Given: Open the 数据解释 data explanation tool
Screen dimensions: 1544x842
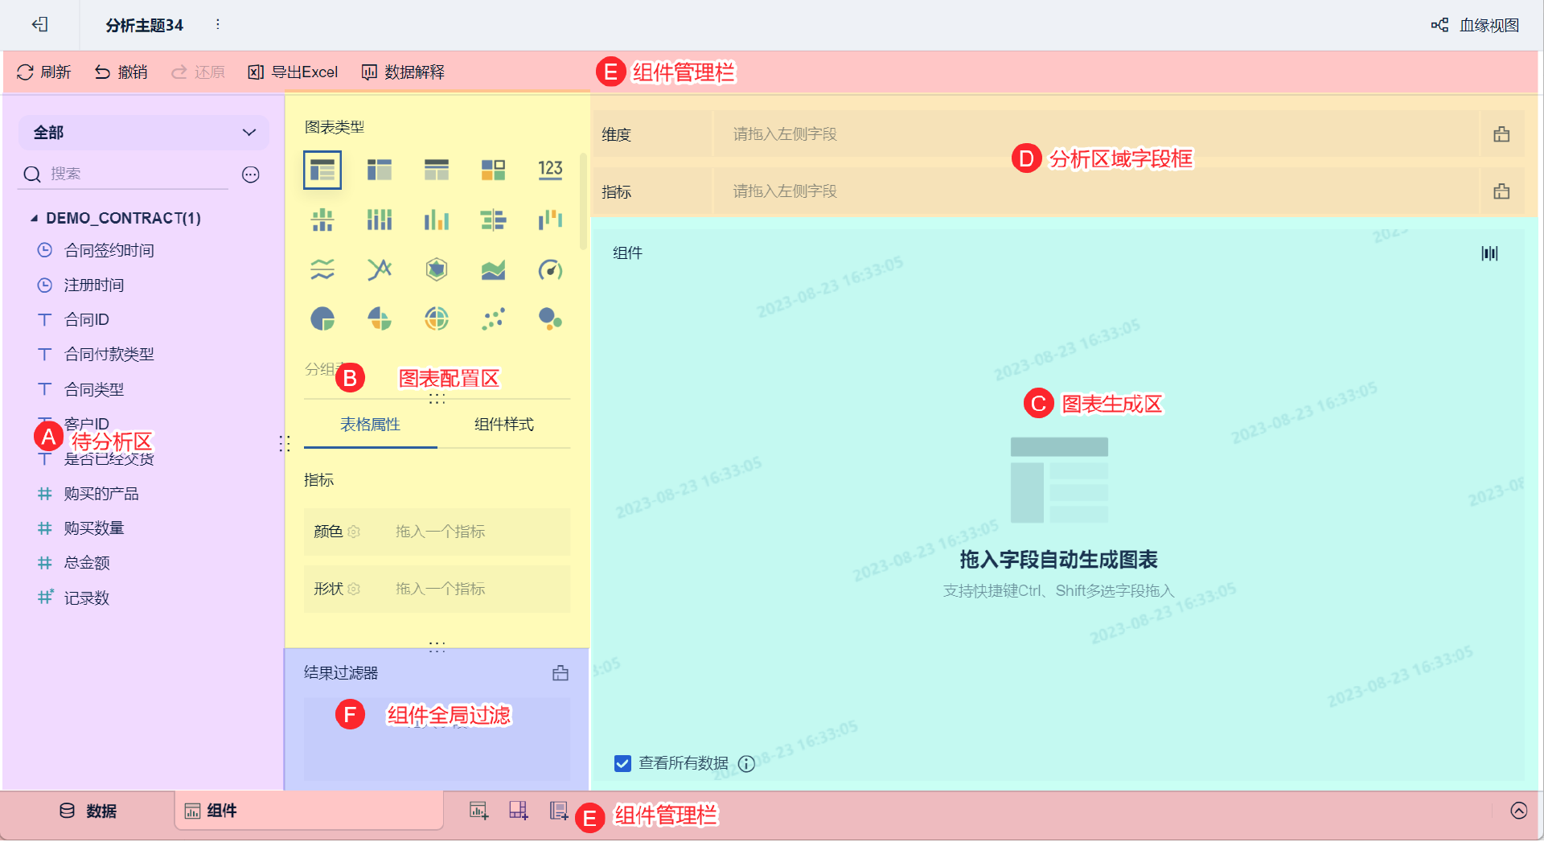Looking at the screenshot, I should [x=403, y=72].
